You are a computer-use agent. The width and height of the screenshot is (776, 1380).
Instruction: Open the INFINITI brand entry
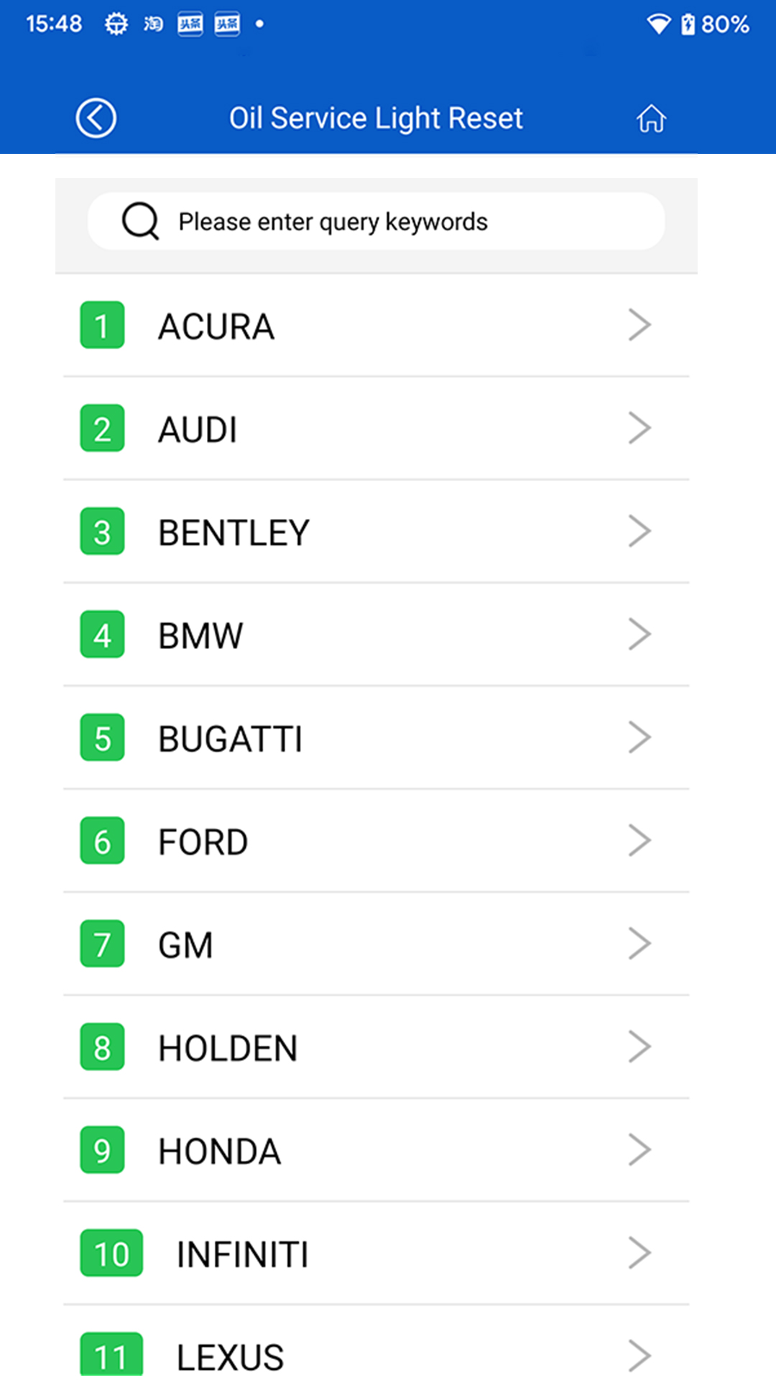point(243,1254)
